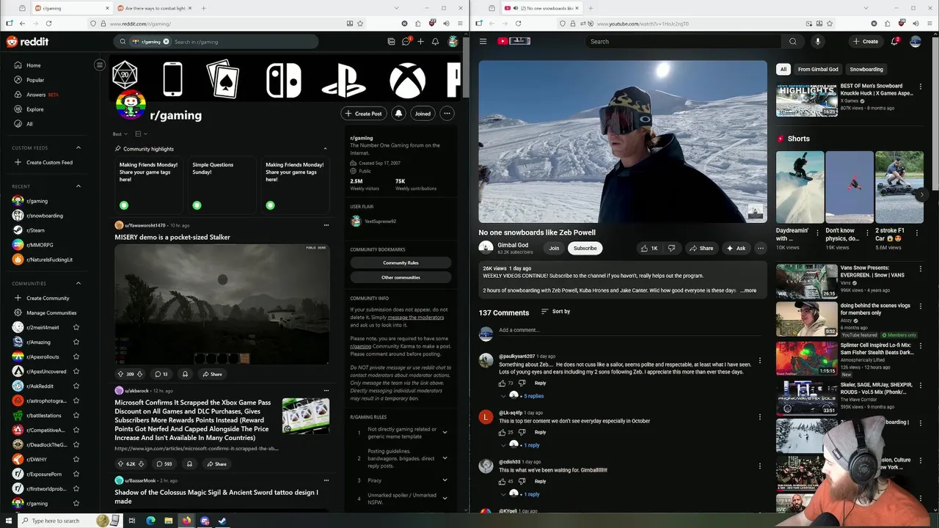939x528 pixels.
Task: Upvote the Microsoft Xbox Game Pass post
Action: [x=120, y=464]
